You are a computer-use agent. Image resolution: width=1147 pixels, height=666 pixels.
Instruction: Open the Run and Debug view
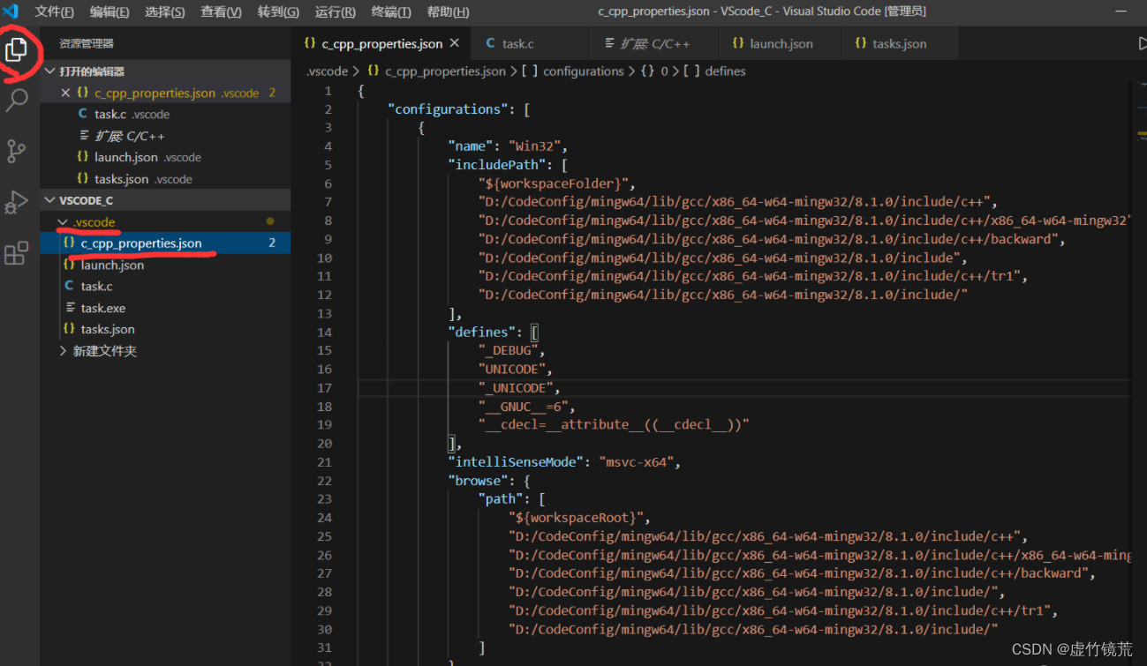[x=17, y=202]
